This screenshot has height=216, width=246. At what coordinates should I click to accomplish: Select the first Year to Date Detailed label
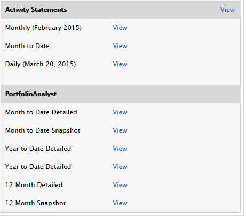[x=38, y=149]
